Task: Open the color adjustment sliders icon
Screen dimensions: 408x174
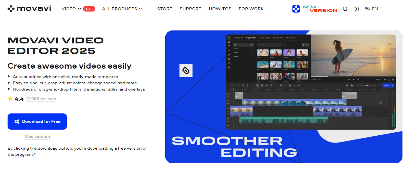Action: pyautogui.click(x=294, y=86)
